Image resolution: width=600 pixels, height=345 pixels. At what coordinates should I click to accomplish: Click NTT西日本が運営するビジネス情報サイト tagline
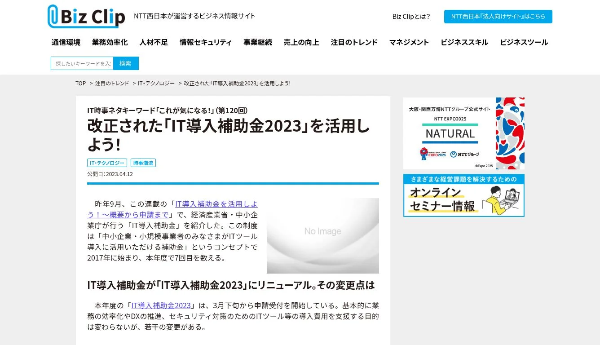coord(194,16)
